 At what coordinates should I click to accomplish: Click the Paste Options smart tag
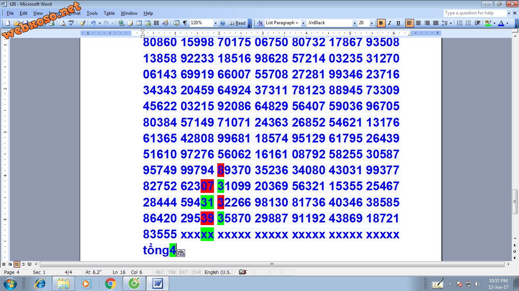(x=181, y=253)
